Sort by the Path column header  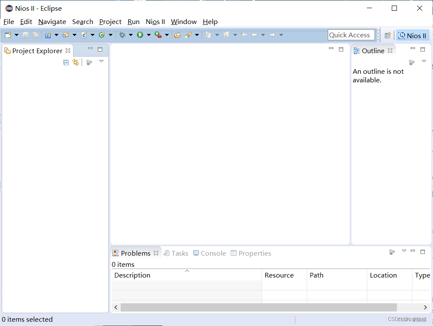tap(337, 275)
